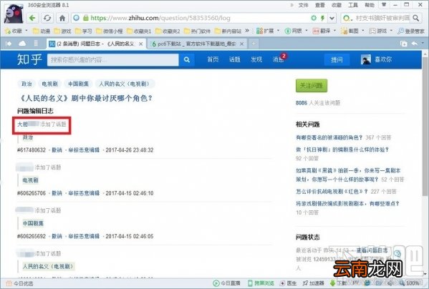Click the Zhihu search input field
The image size is (429, 289).
(112, 59)
